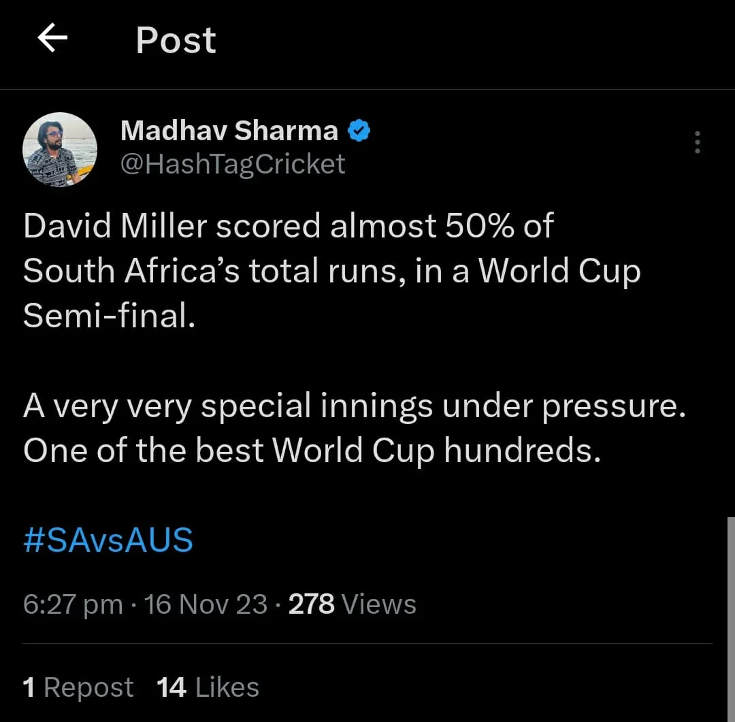Screen dimensions: 735x722
Task: Click the 6:27 pm timestamp
Action: point(73,604)
